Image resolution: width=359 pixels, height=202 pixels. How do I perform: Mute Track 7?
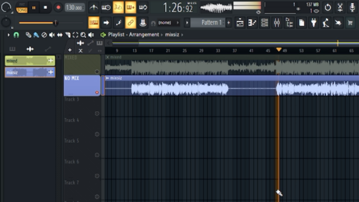97,196
